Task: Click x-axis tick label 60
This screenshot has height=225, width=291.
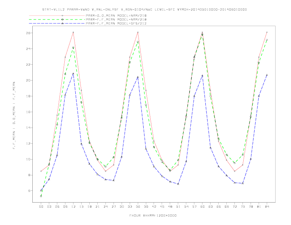Action: click(202, 207)
